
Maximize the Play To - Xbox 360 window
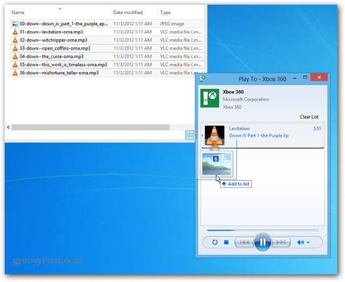(305, 77)
